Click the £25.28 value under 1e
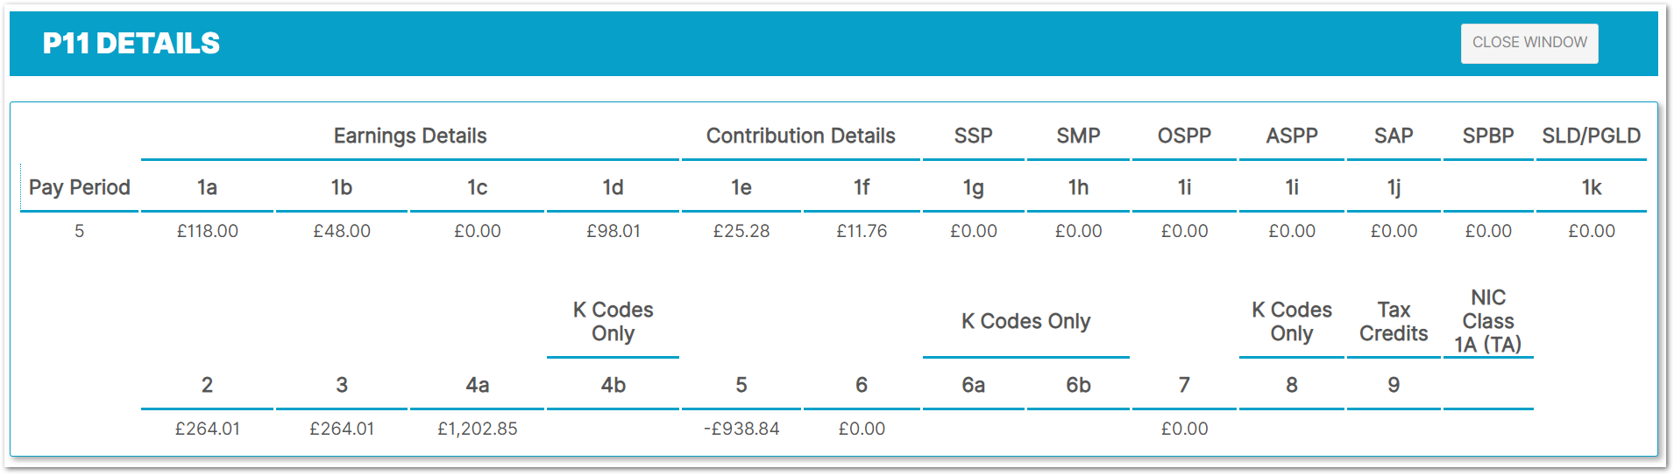 pyautogui.click(x=741, y=231)
